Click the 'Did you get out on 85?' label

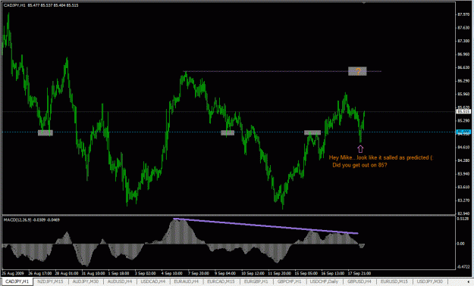[x=359, y=165]
